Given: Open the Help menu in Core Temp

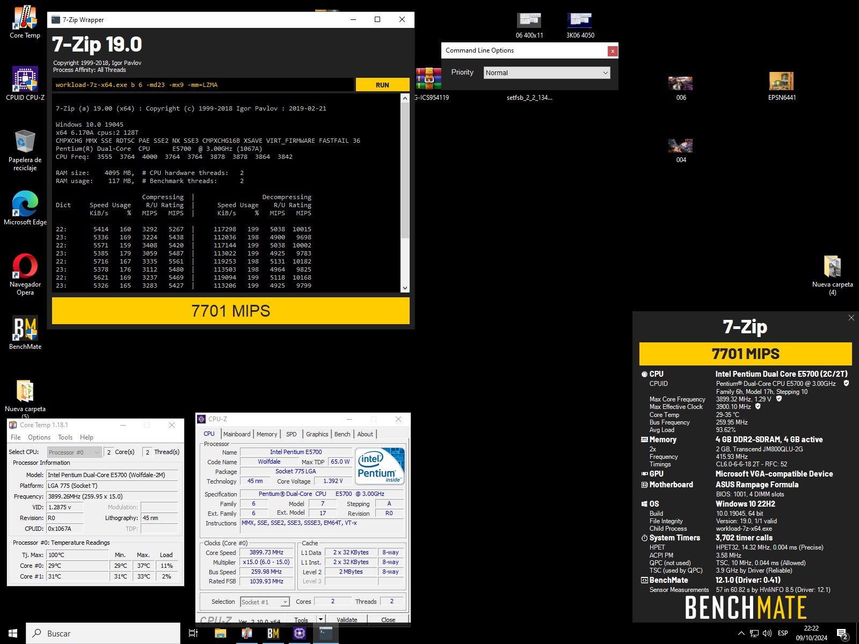Looking at the screenshot, I should click(86, 437).
